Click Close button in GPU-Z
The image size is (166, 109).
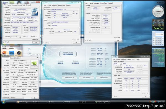pos(35,98)
